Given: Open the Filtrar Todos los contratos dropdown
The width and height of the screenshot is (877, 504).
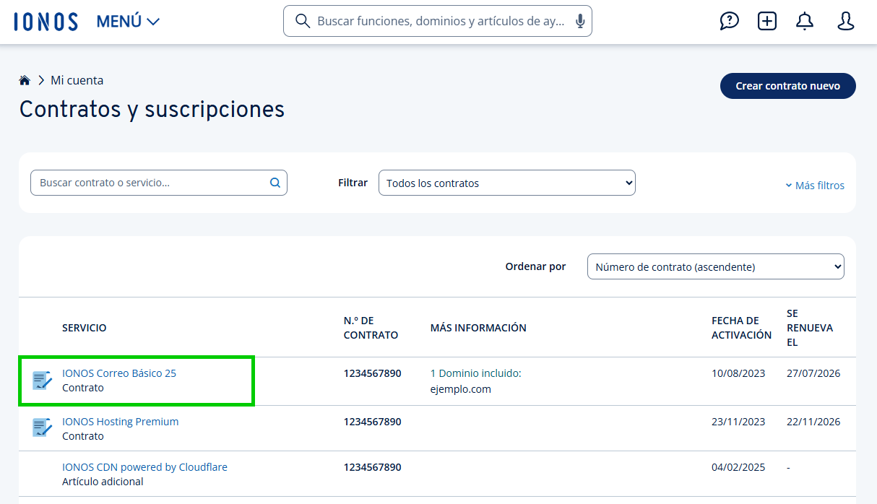Looking at the screenshot, I should [x=507, y=183].
